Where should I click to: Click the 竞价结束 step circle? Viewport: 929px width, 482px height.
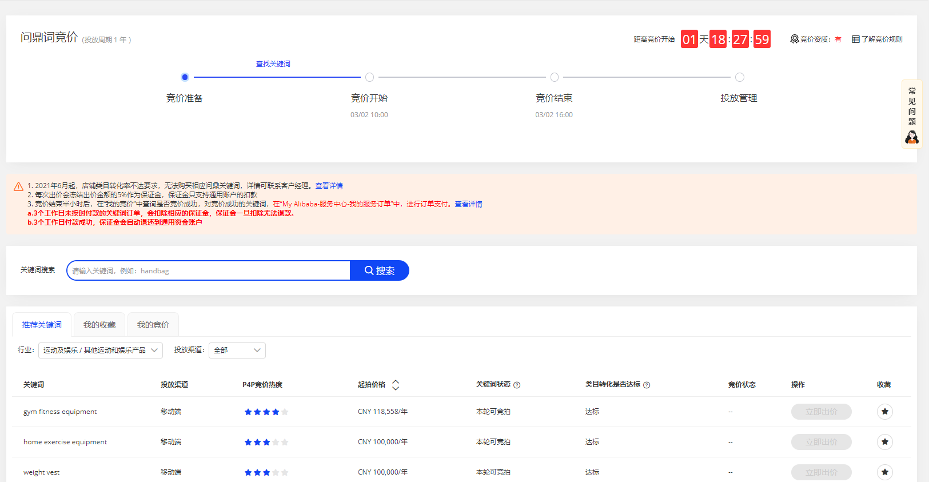click(x=554, y=77)
